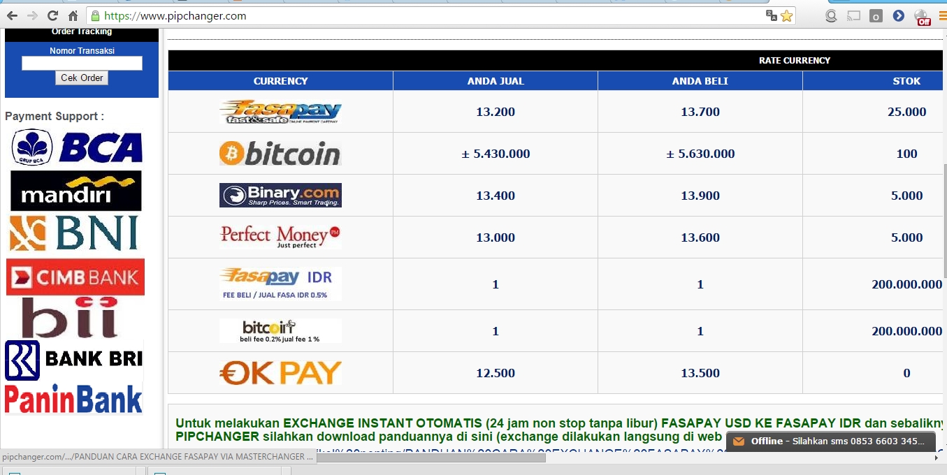This screenshot has height=475, width=947.
Task: Click the FasaPay IDR logo
Action: tap(280, 284)
